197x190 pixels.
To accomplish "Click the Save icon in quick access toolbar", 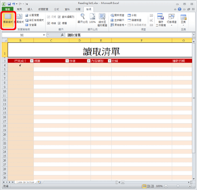I will click(9, 4).
